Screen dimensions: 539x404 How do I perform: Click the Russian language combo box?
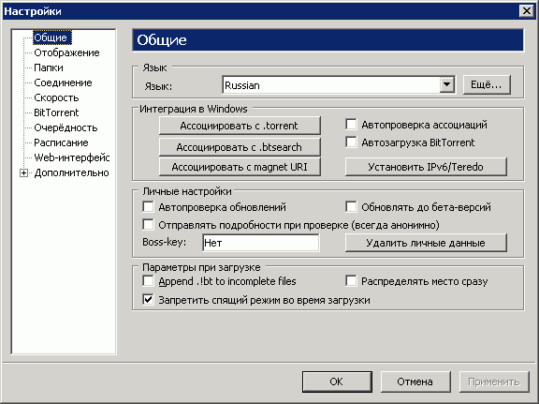click(x=339, y=85)
